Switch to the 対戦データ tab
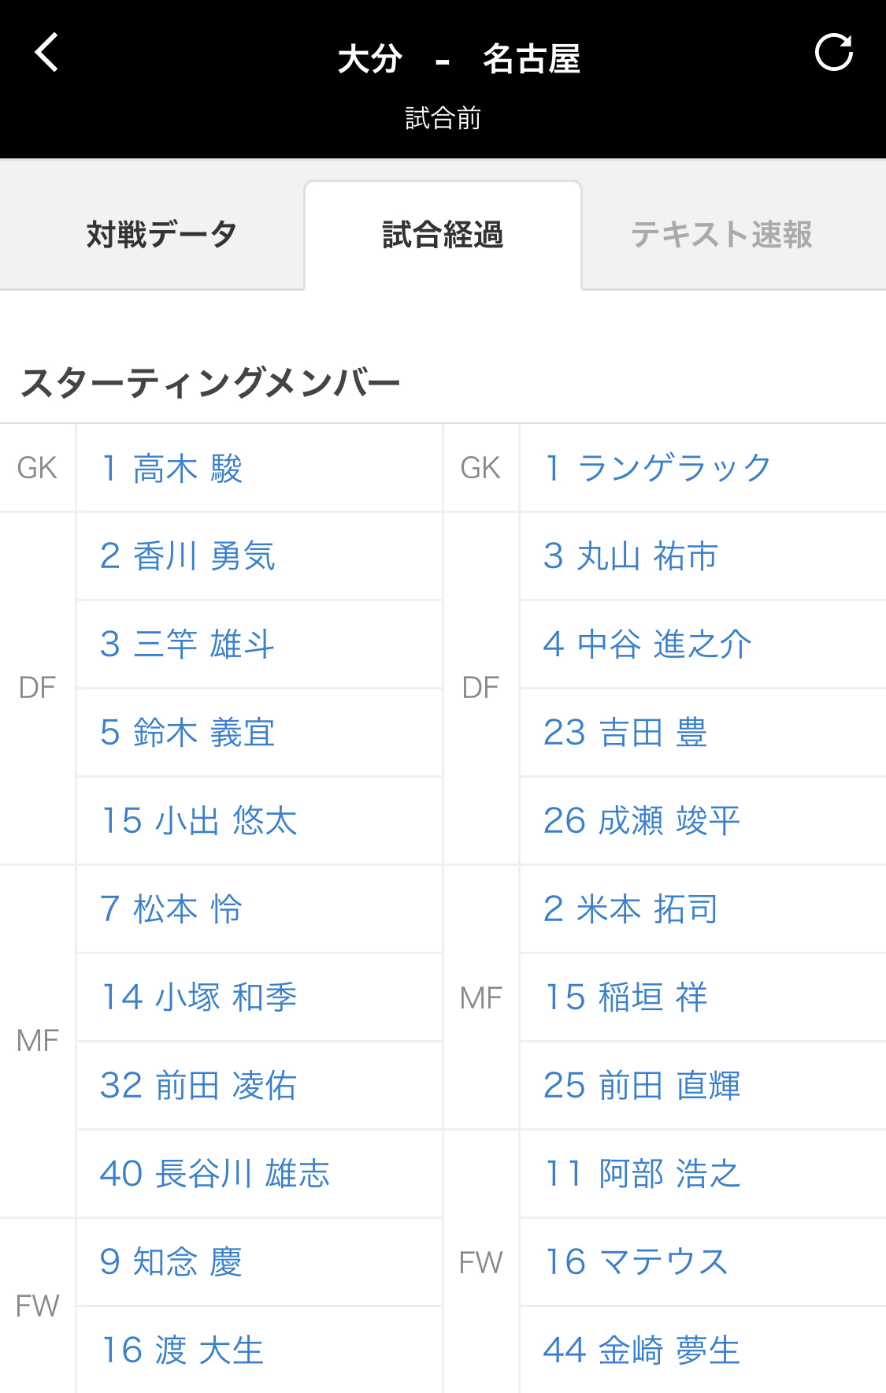 tap(161, 235)
